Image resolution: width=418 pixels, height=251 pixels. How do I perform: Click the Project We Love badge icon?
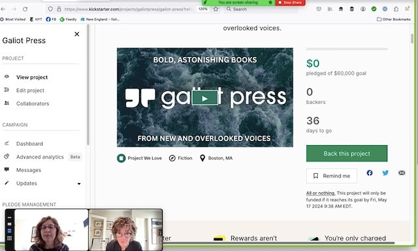(x=121, y=158)
